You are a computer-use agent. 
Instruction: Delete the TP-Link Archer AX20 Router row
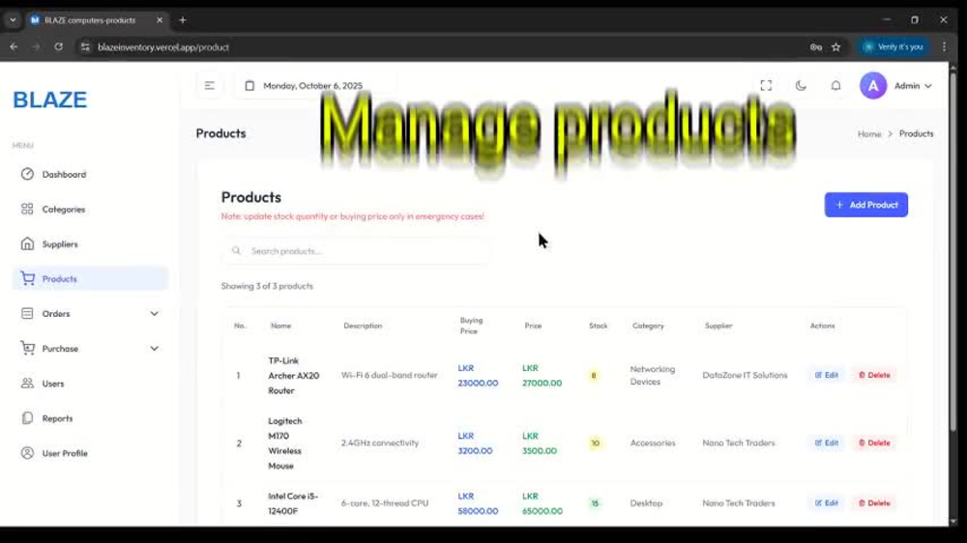pos(874,375)
